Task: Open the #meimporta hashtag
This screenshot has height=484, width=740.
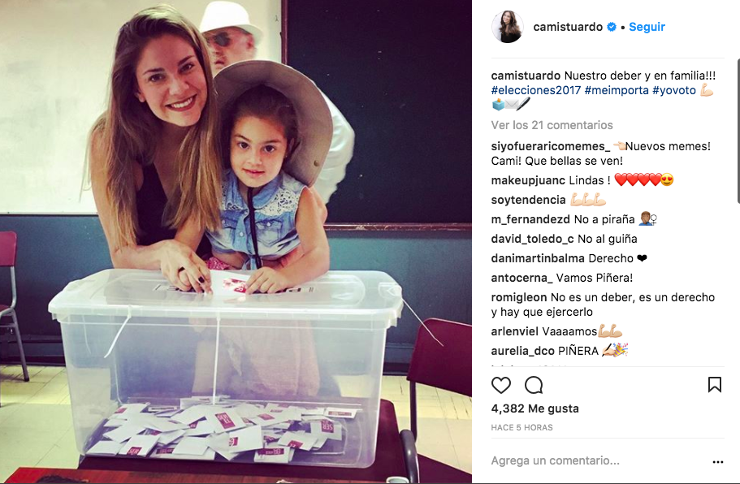Action: pos(617,90)
